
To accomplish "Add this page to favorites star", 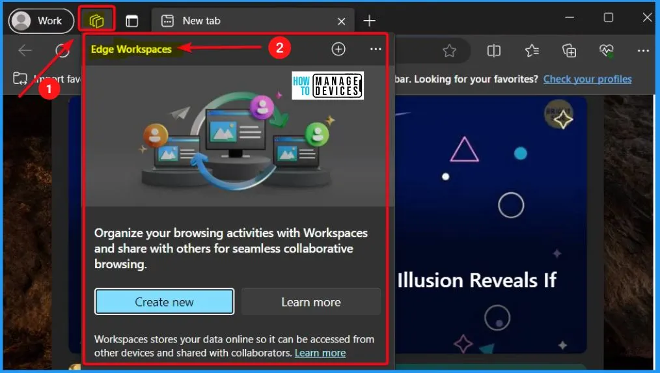I will pyautogui.click(x=450, y=51).
